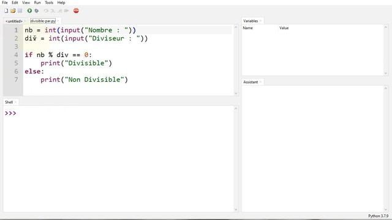Open the File menu
The width and height of the screenshot is (392, 220).
(5, 2)
